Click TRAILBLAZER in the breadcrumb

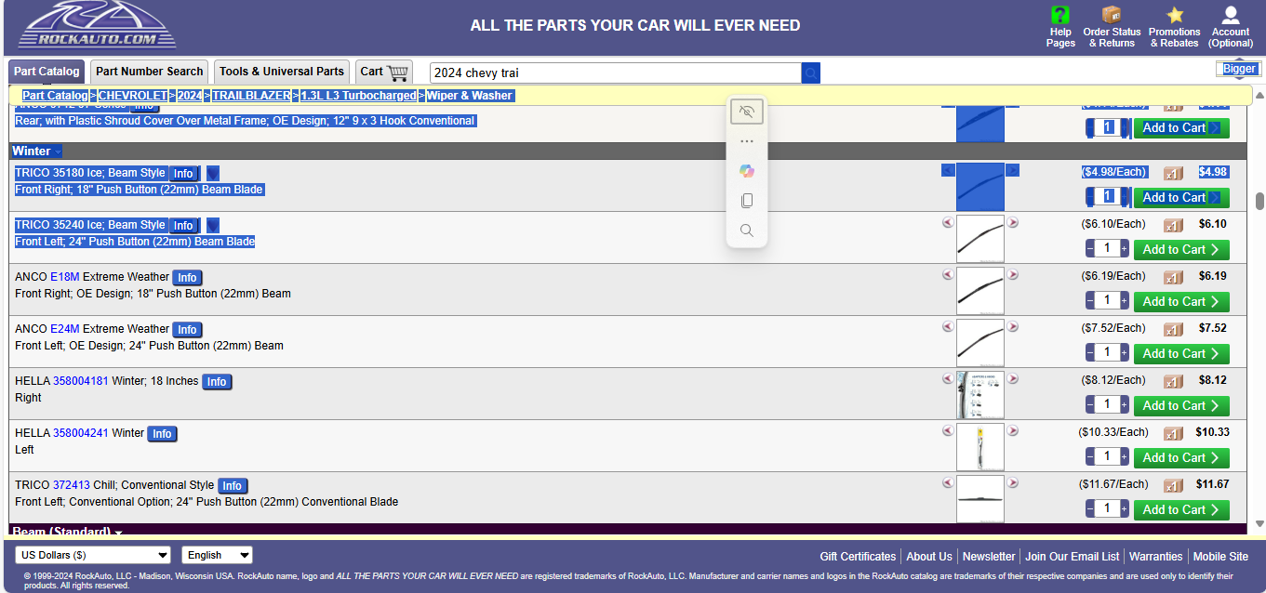[x=251, y=96]
